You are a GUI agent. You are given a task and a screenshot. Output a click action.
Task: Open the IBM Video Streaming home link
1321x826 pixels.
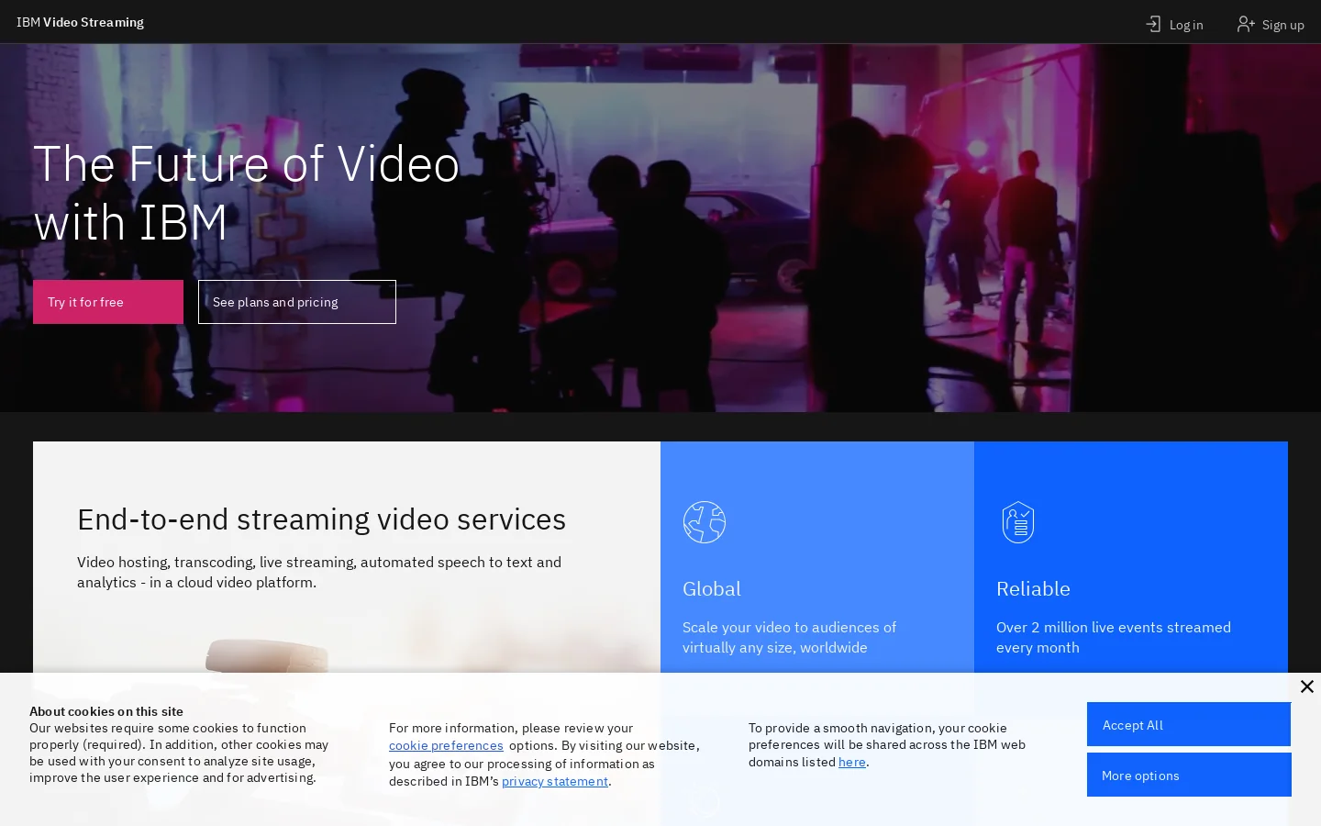coord(80,22)
